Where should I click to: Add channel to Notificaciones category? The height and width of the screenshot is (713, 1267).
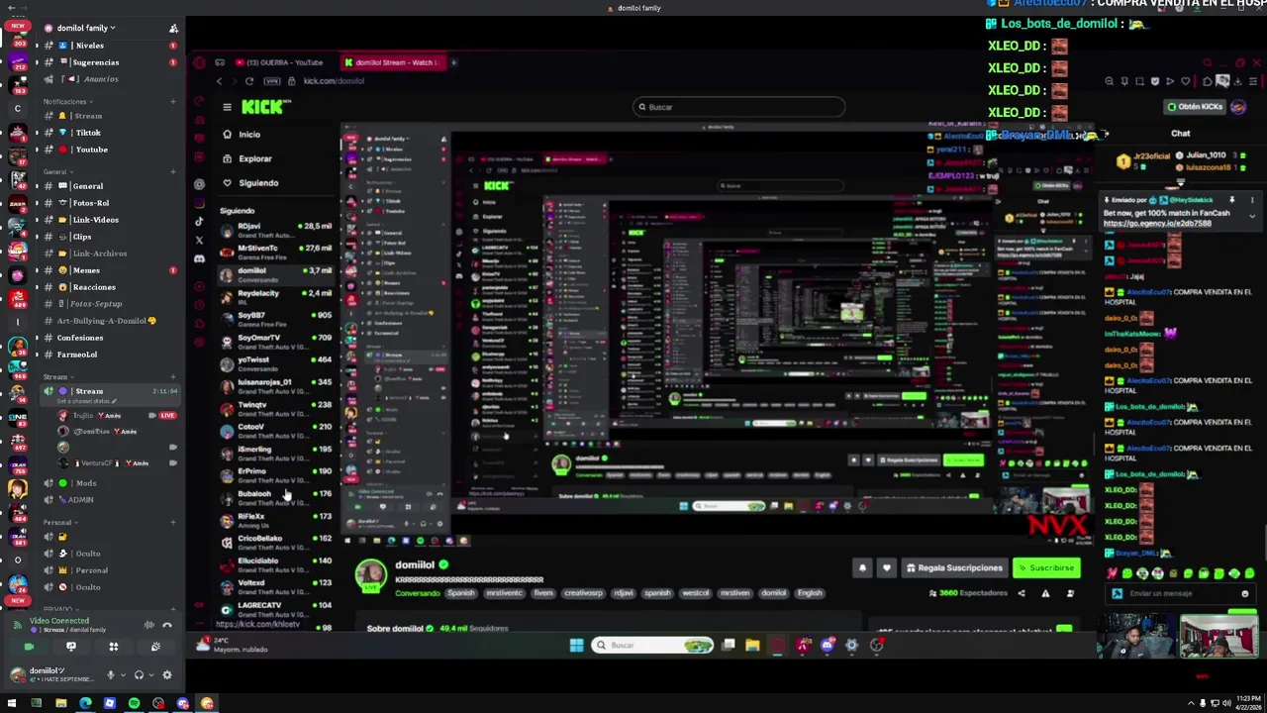click(x=173, y=102)
